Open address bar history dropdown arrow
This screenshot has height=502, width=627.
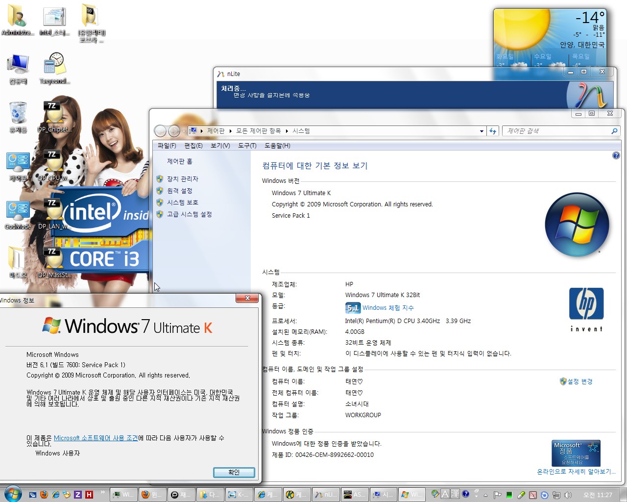click(x=482, y=131)
